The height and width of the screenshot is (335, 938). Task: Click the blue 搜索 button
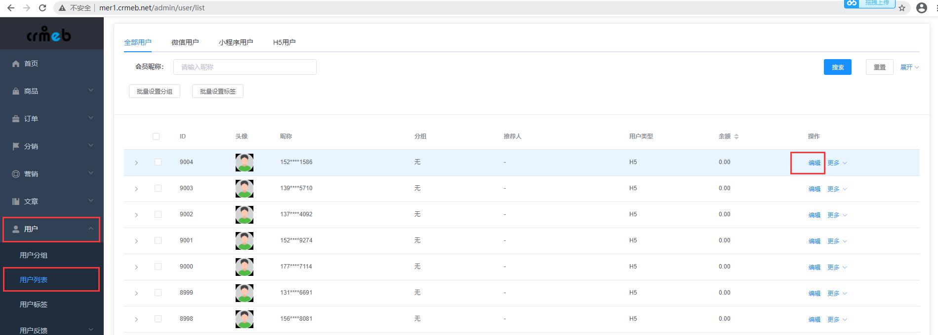[x=838, y=67]
